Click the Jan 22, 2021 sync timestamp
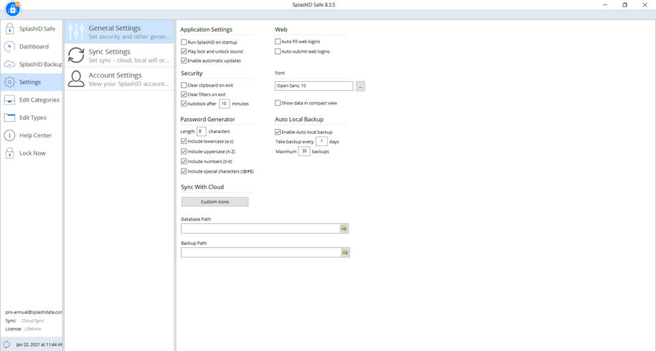The image size is (656, 351). click(x=39, y=345)
